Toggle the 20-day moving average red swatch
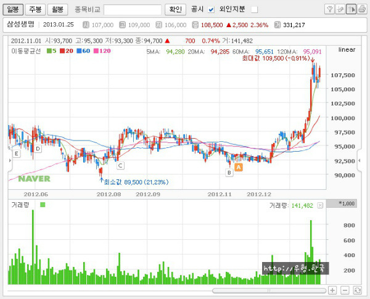 point(62,51)
